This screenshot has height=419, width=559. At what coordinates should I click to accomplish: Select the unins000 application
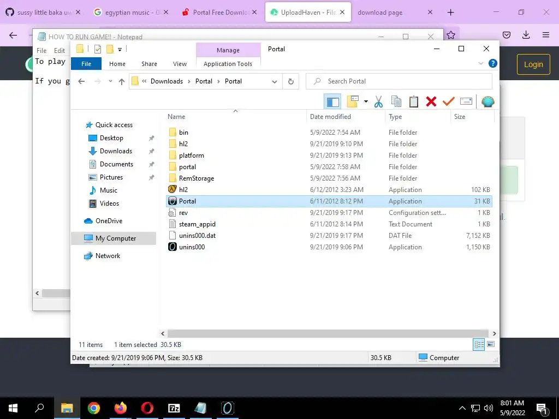pos(329,247)
